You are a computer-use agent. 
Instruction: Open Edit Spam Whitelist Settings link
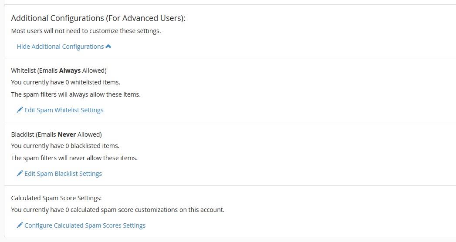64,110
